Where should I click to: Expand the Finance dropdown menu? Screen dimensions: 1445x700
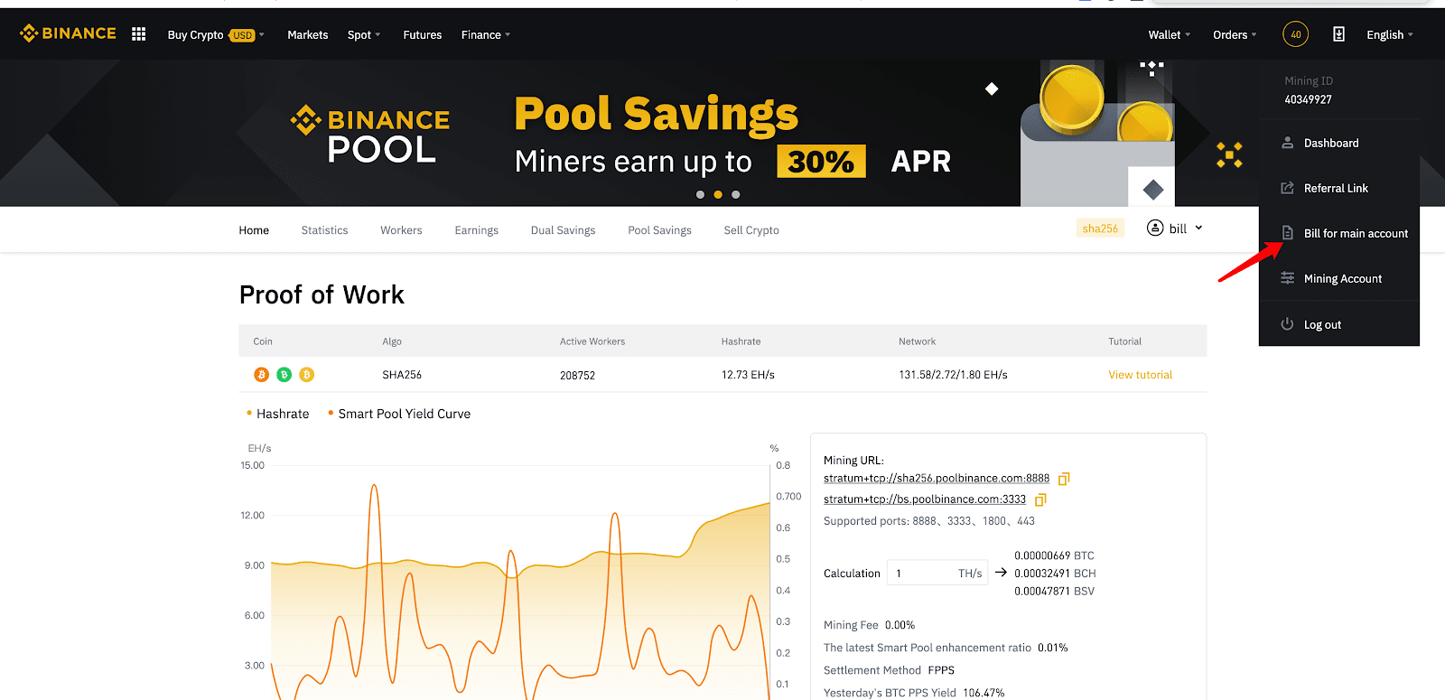point(486,34)
